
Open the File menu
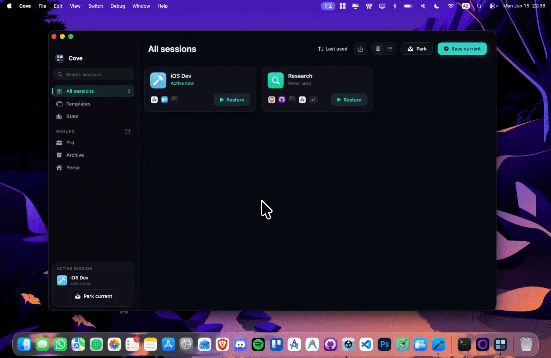coord(42,6)
